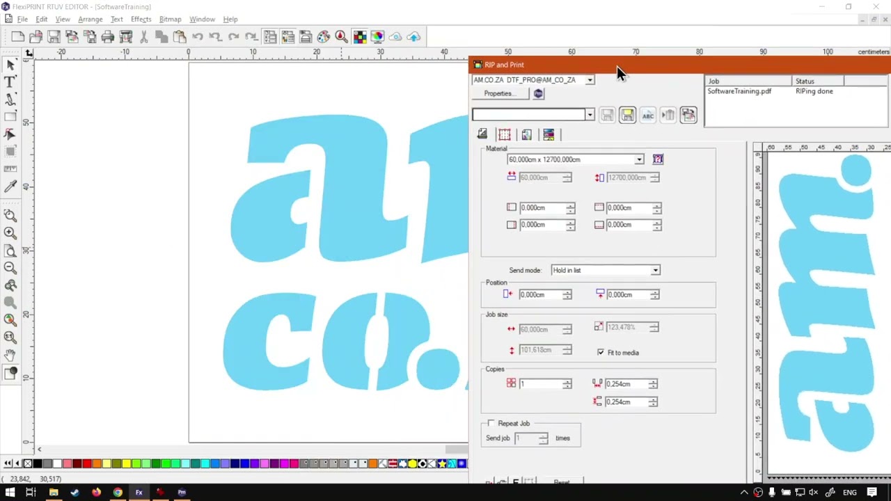Select the Text tool
Image resolution: width=891 pixels, height=501 pixels.
pos(10,82)
